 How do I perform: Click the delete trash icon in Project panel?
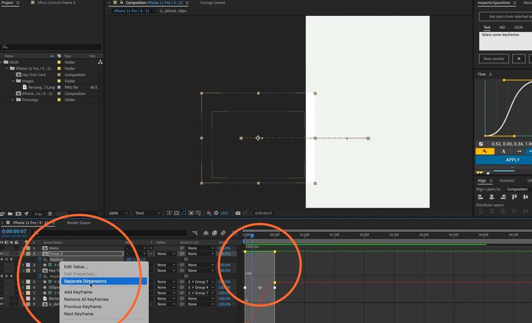tap(50, 214)
